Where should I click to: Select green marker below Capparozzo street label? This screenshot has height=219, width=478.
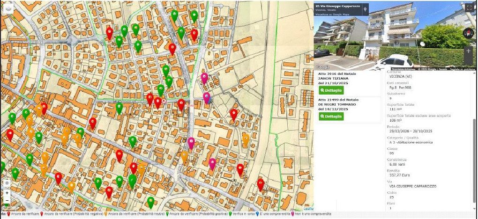coord(119,109)
